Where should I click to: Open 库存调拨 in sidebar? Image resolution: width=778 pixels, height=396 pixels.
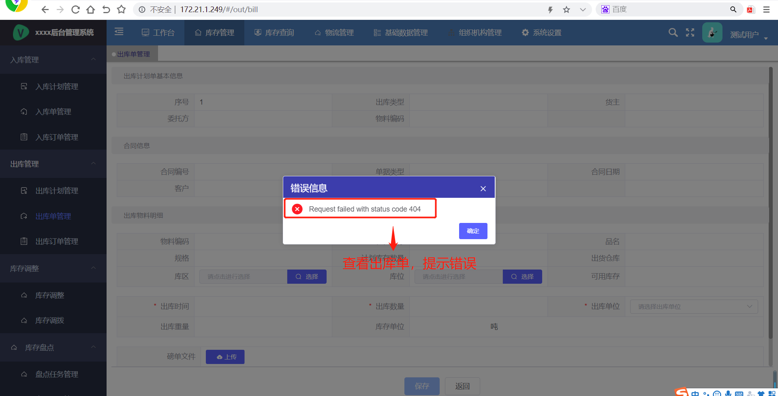tap(53, 320)
